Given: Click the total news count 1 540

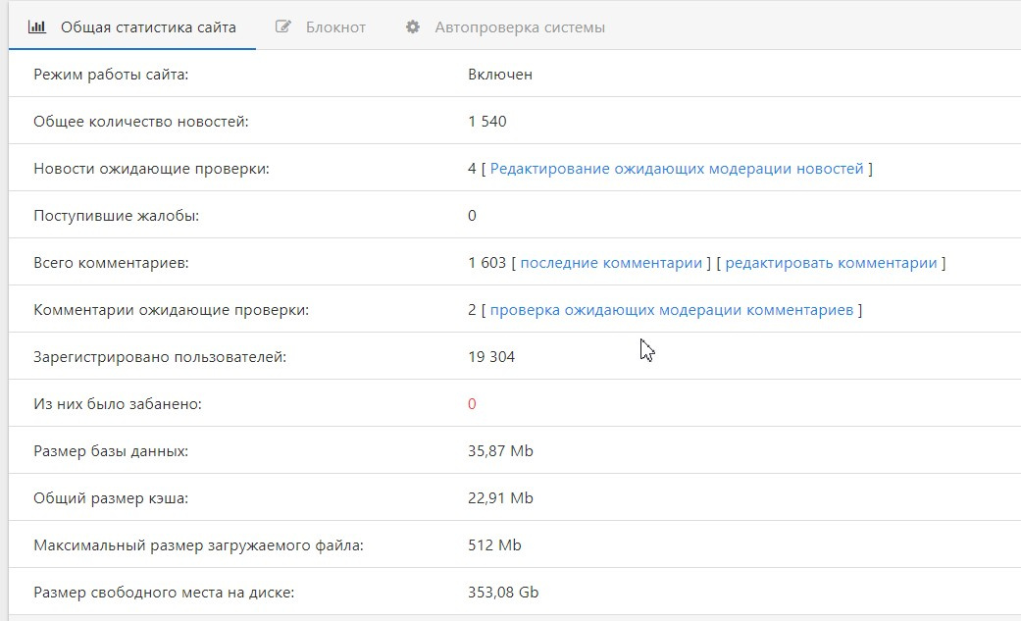Looking at the screenshot, I should (487, 122).
